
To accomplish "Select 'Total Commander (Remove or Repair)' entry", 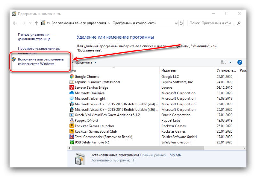I will [x=103, y=137].
